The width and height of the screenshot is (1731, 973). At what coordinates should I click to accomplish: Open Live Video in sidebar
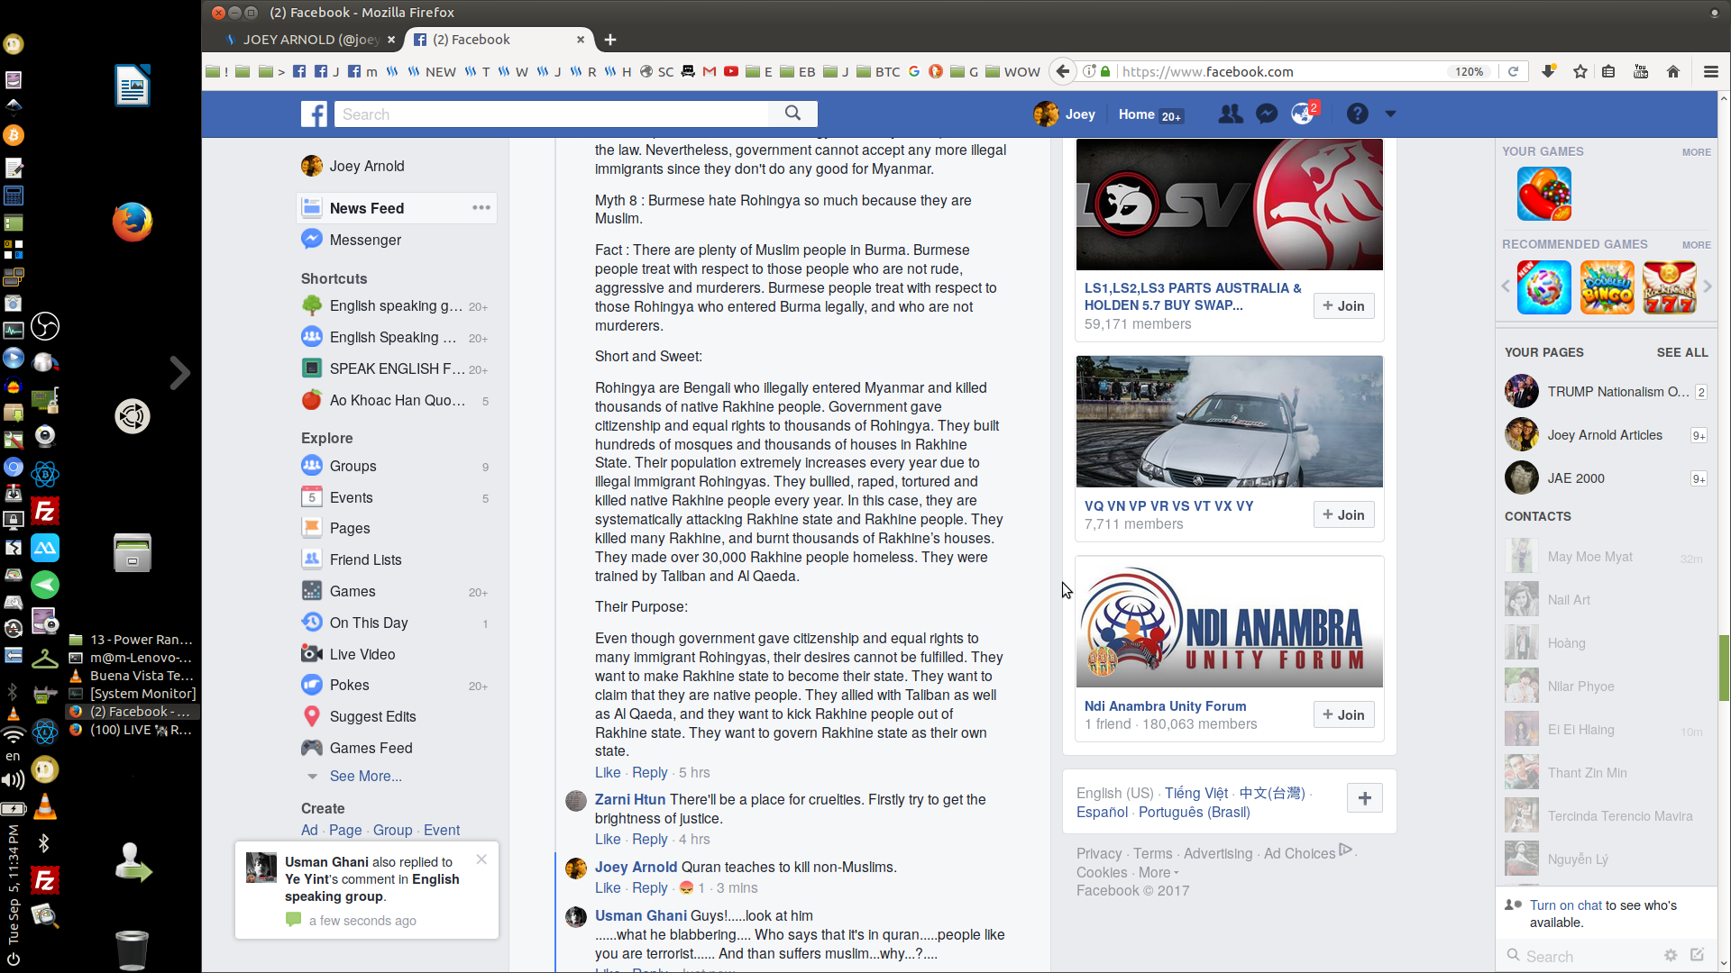(x=362, y=654)
